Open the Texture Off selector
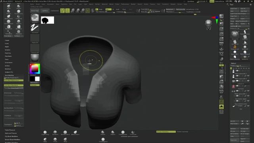Image resolution: width=254 pixels, height=143 pixels. [35, 48]
